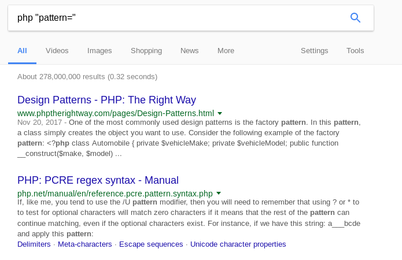402x260 pixels.
Task: Open the News tab
Action: (x=190, y=51)
